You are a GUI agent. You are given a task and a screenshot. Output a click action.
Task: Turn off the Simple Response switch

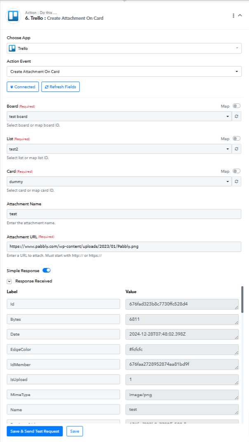point(47,270)
